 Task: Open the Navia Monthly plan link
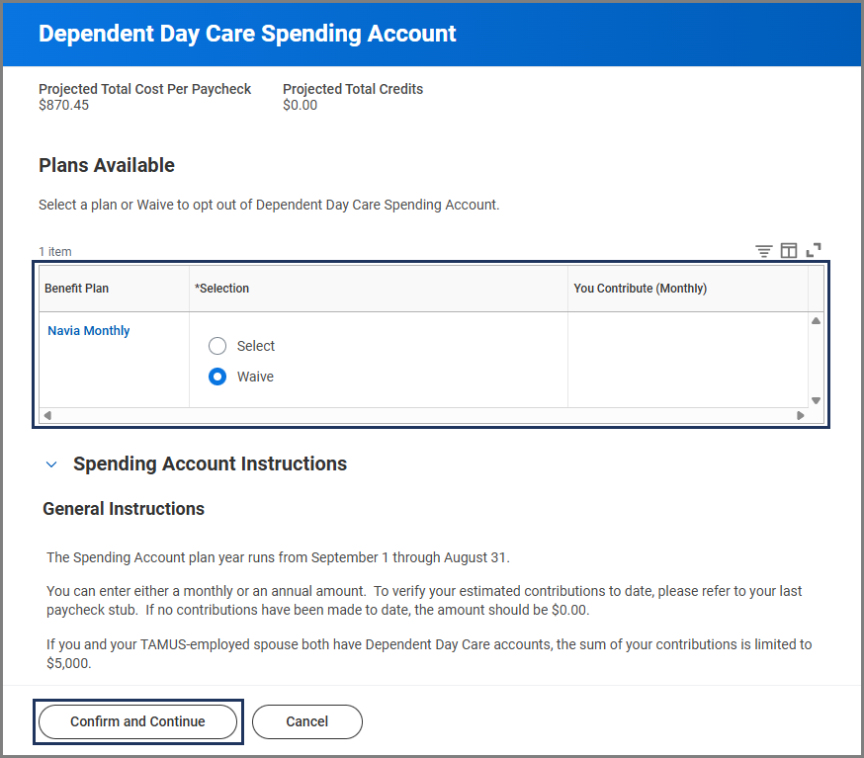click(x=89, y=331)
